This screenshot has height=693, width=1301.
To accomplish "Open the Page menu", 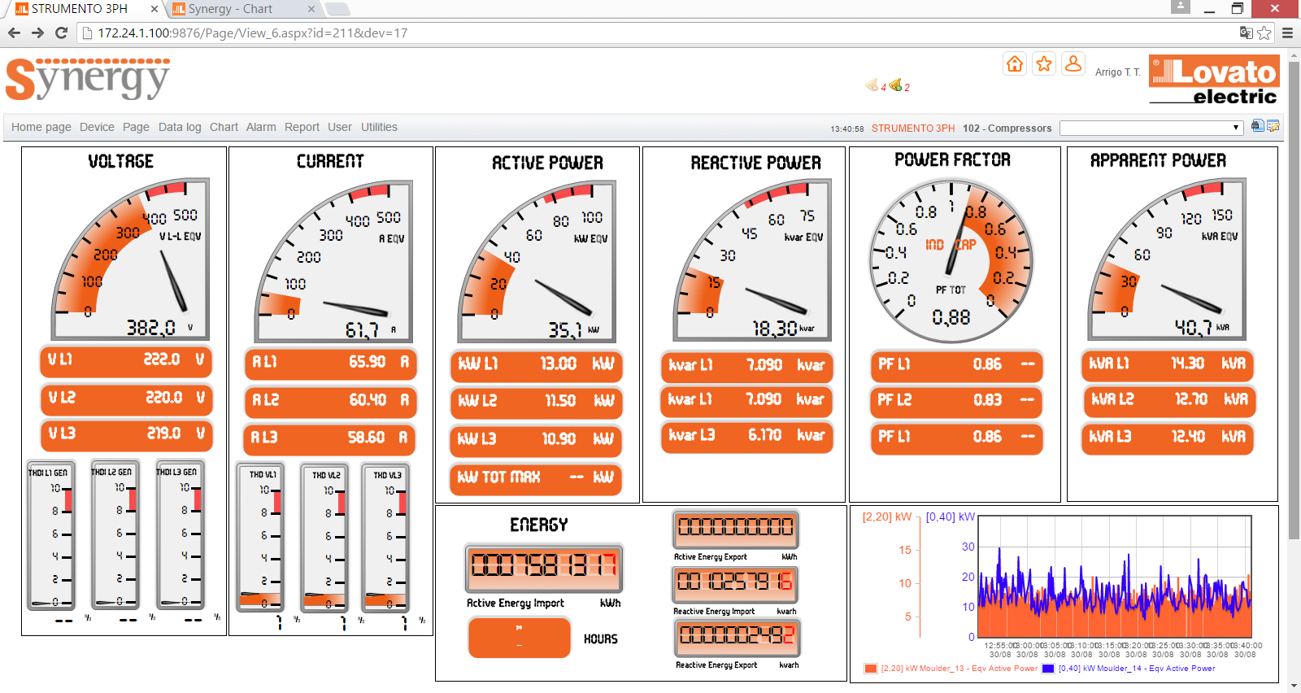I will (x=136, y=127).
